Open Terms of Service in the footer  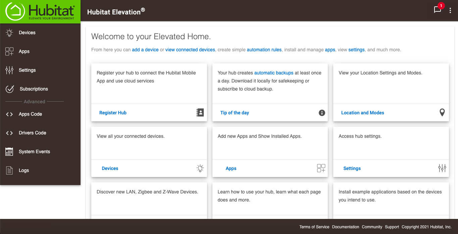(314, 227)
